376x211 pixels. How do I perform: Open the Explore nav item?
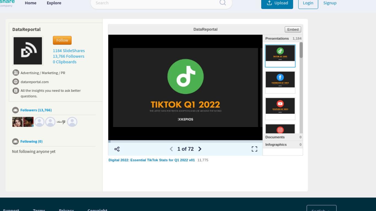click(x=54, y=3)
